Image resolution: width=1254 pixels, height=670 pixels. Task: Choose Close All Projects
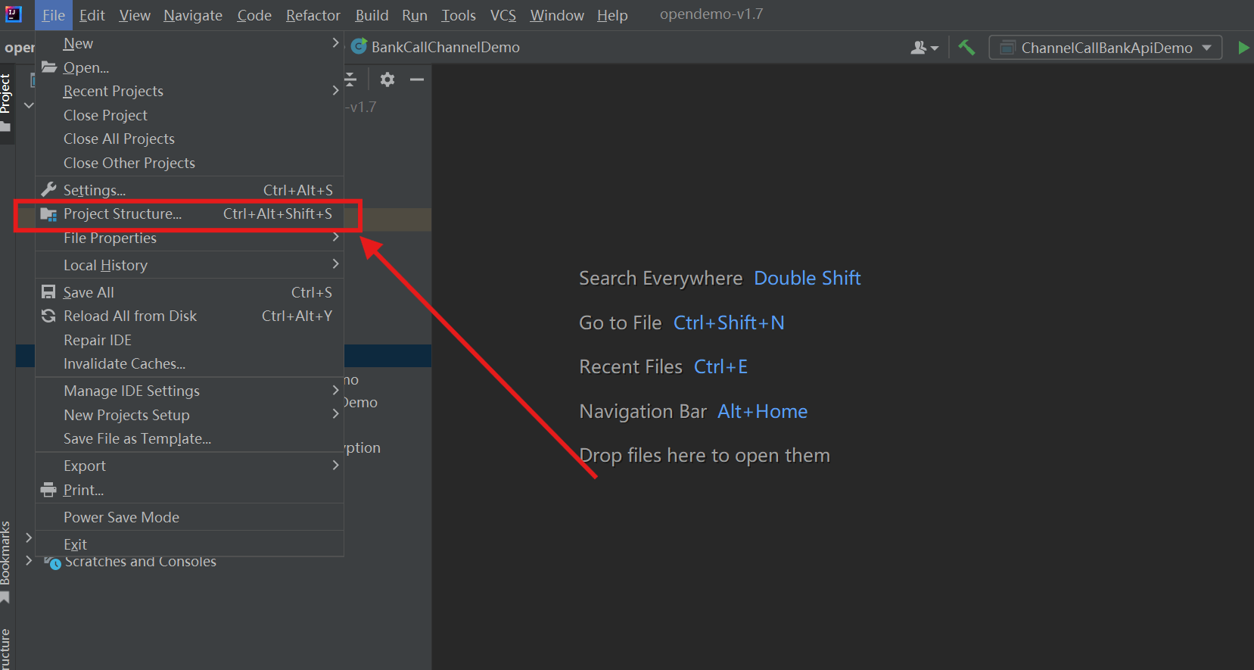point(189,139)
